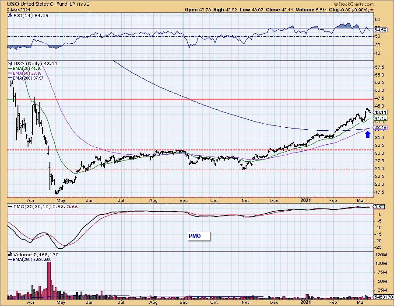The height and width of the screenshot is (306, 394).
Task: Click the Aug label under the price panel
Action: pyautogui.click(x=154, y=200)
